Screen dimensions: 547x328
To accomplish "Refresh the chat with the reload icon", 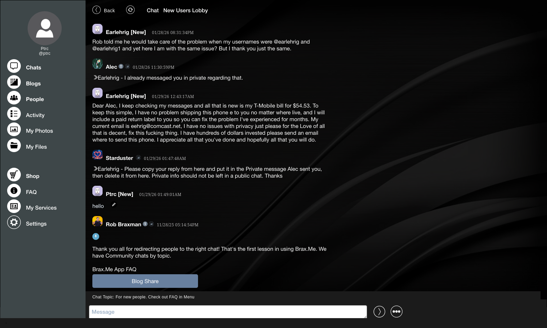I will pos(130,10).
